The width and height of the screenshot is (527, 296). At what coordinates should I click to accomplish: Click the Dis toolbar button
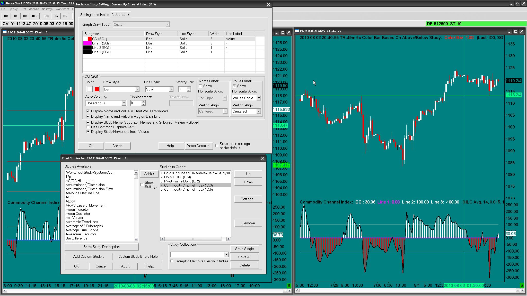pyautogui.click(x=56, y=16)
